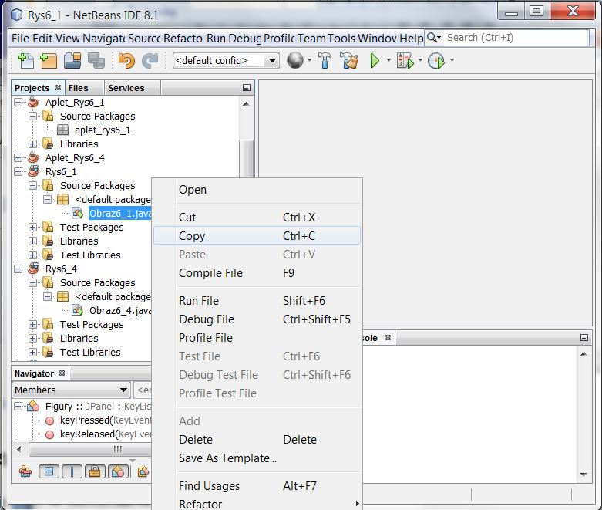Close the output console tab
602x510 pixels.
click(x=388, y=337)
